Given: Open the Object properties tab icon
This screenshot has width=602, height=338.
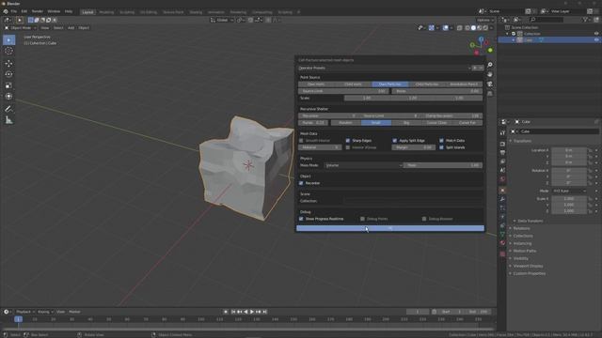Looking at the screenshot, I should click(502, 191).
